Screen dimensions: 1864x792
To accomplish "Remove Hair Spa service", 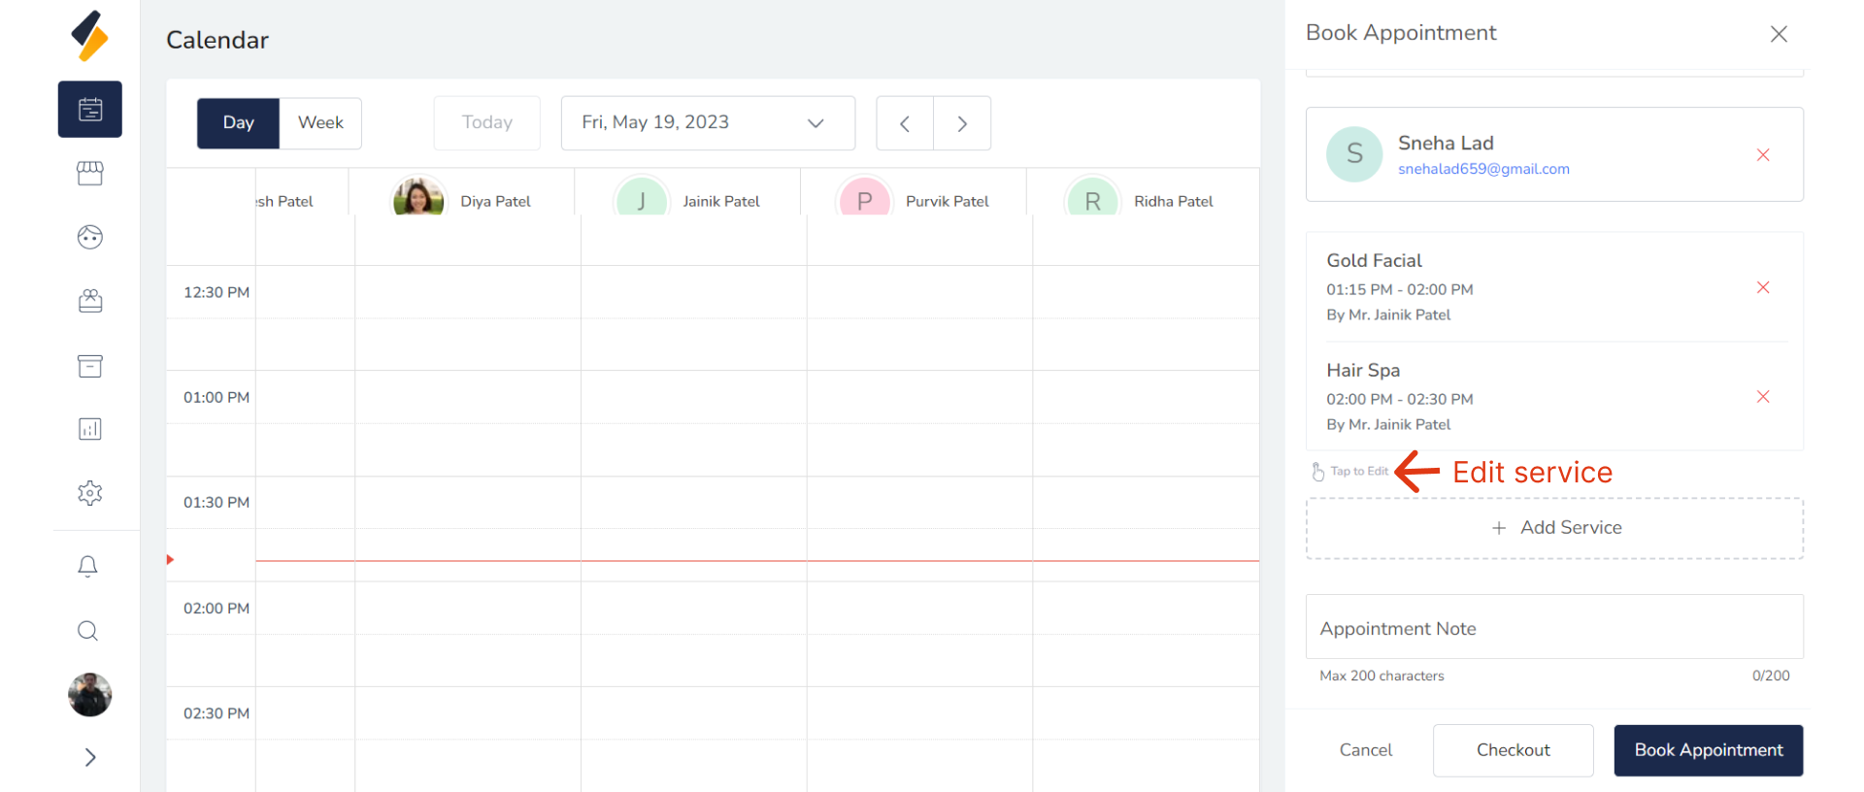I will point(1763,397).
